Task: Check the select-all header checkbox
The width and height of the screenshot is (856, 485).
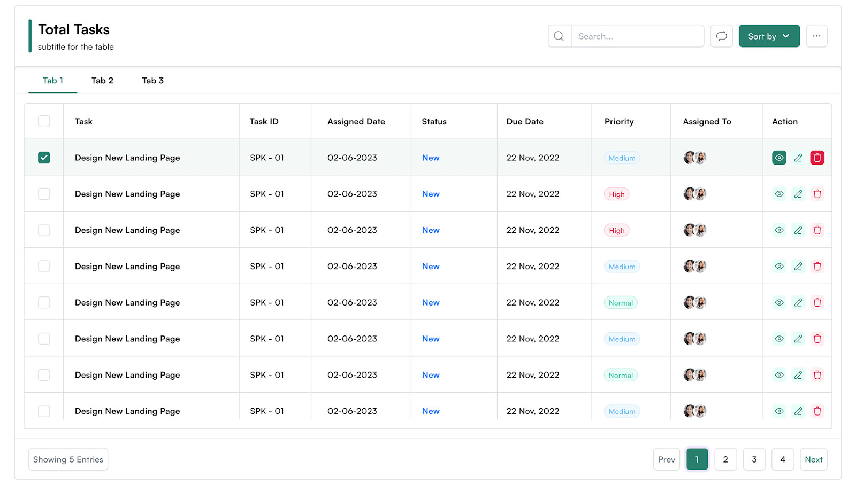Action: click(44, 122)
